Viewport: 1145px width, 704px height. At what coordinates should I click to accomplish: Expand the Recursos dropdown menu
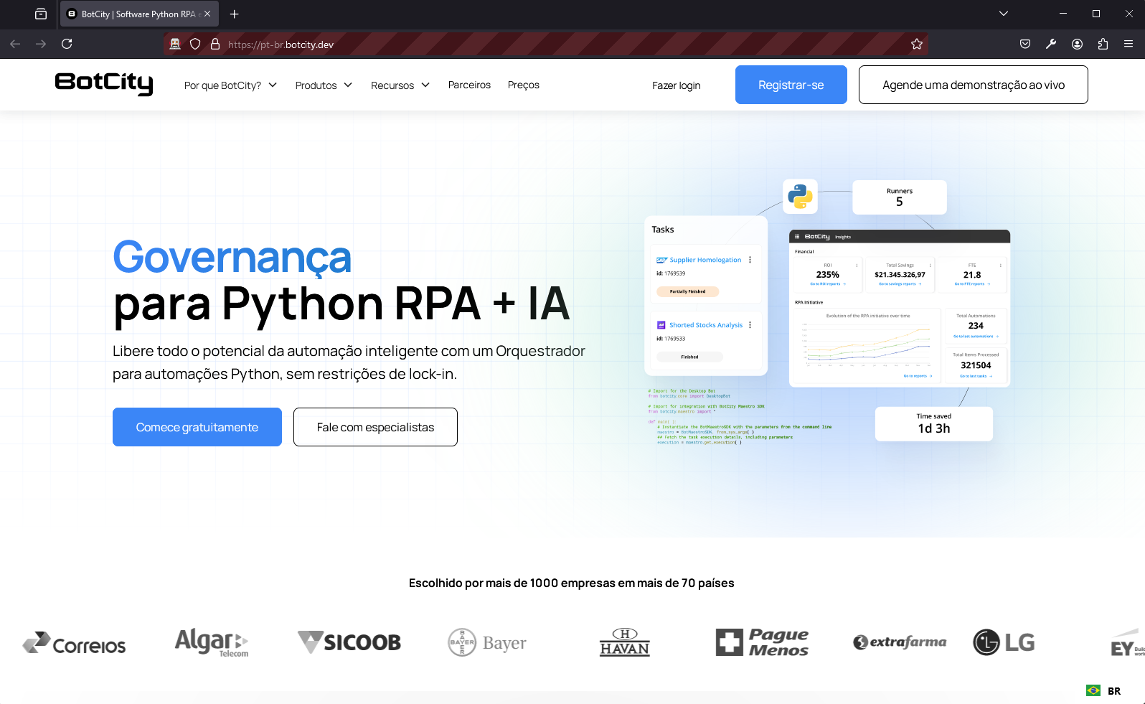click(400, 85)
